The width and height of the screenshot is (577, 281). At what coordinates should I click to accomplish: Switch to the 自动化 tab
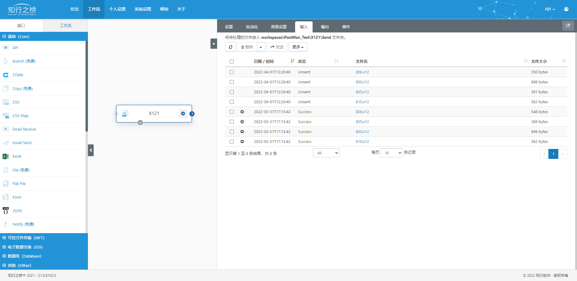(x=252, y=27)
